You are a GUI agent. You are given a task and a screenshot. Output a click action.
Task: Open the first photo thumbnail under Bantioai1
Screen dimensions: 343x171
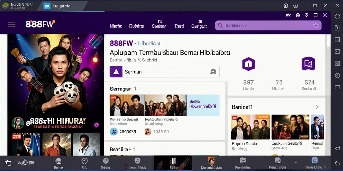pyautogui.click(x=250, y=127)
